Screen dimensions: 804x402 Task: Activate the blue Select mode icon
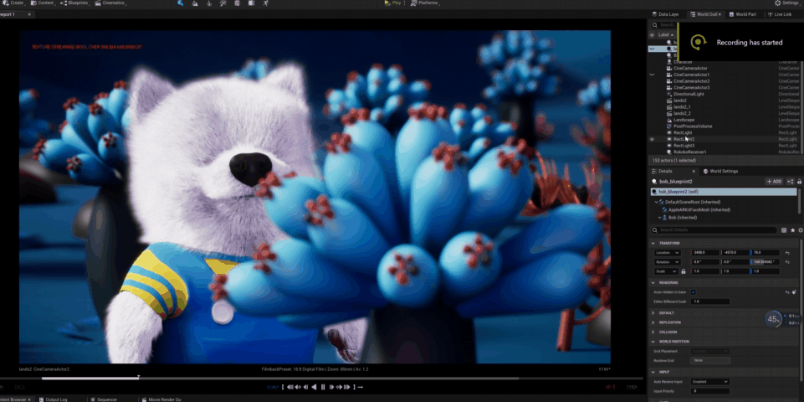[180, 3]
